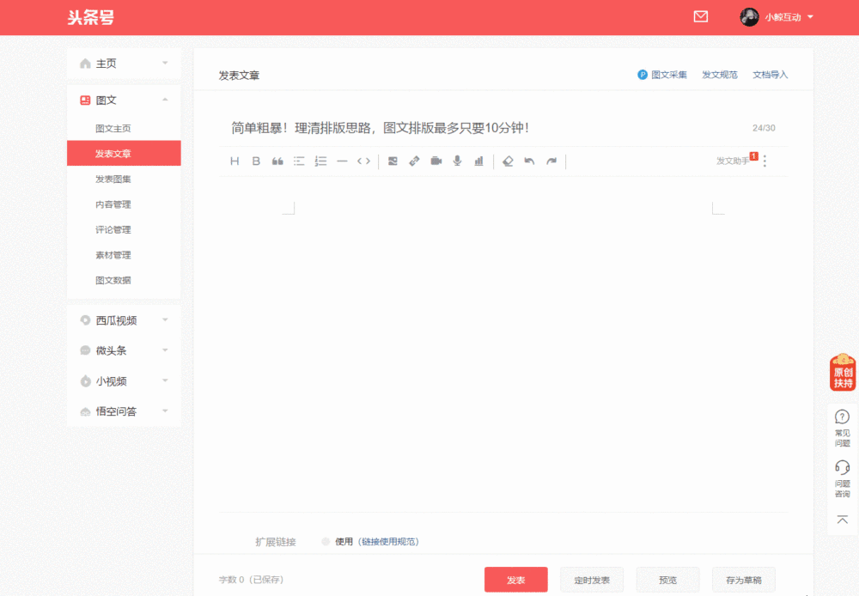The image size is (859, 596).
Task: Save the article with 存为草稿
Action: coord(743,580)
